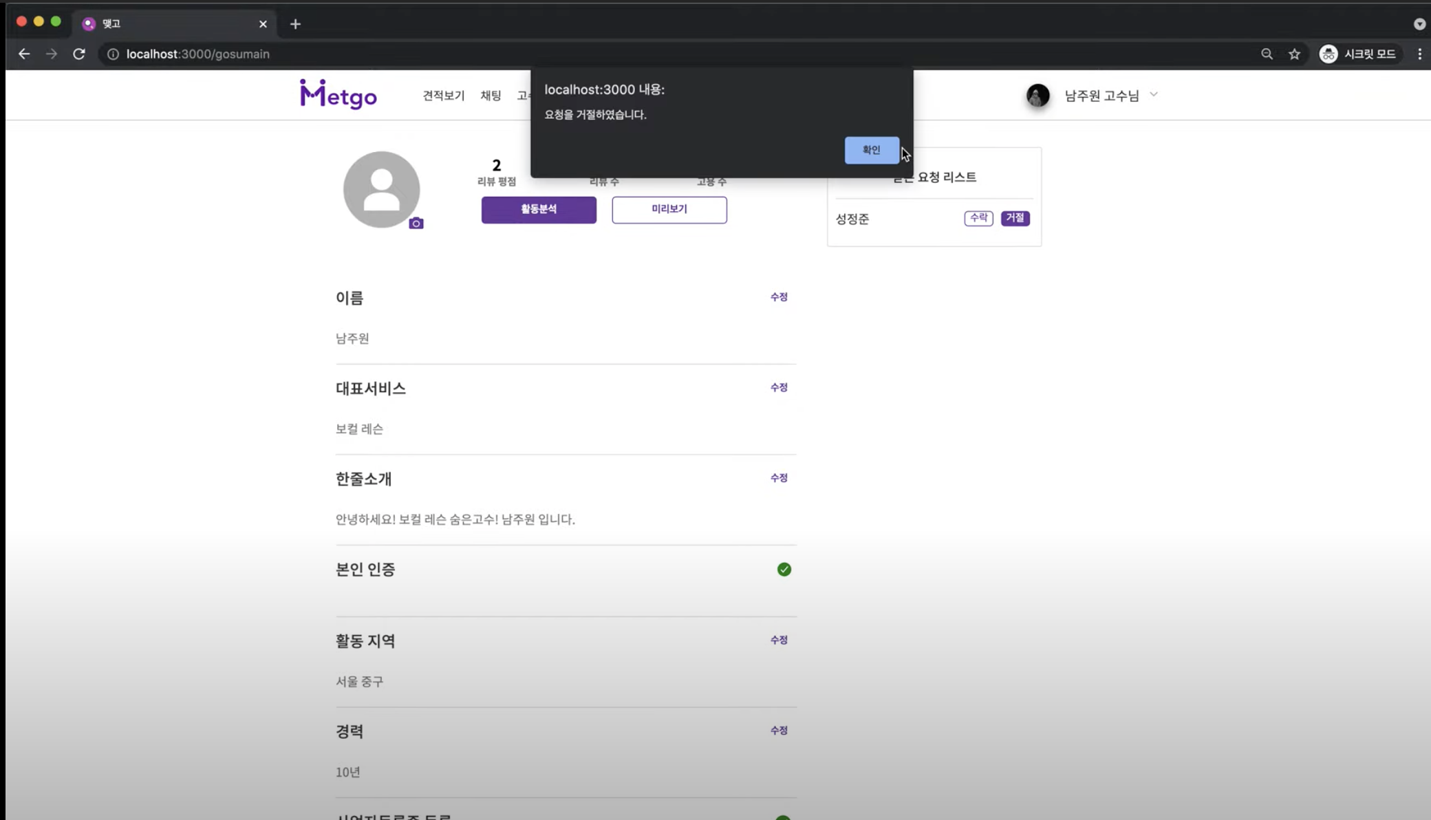Click the 리뷰 평점 value 2
1431x820 pixels.
pos(497,165)
